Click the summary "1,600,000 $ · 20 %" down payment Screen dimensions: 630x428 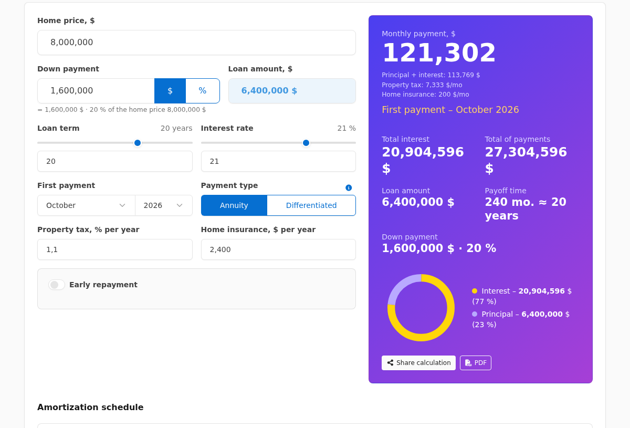(439, 248)
